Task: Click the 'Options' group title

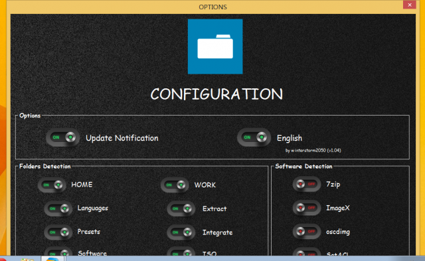Action: pos(30,116)
